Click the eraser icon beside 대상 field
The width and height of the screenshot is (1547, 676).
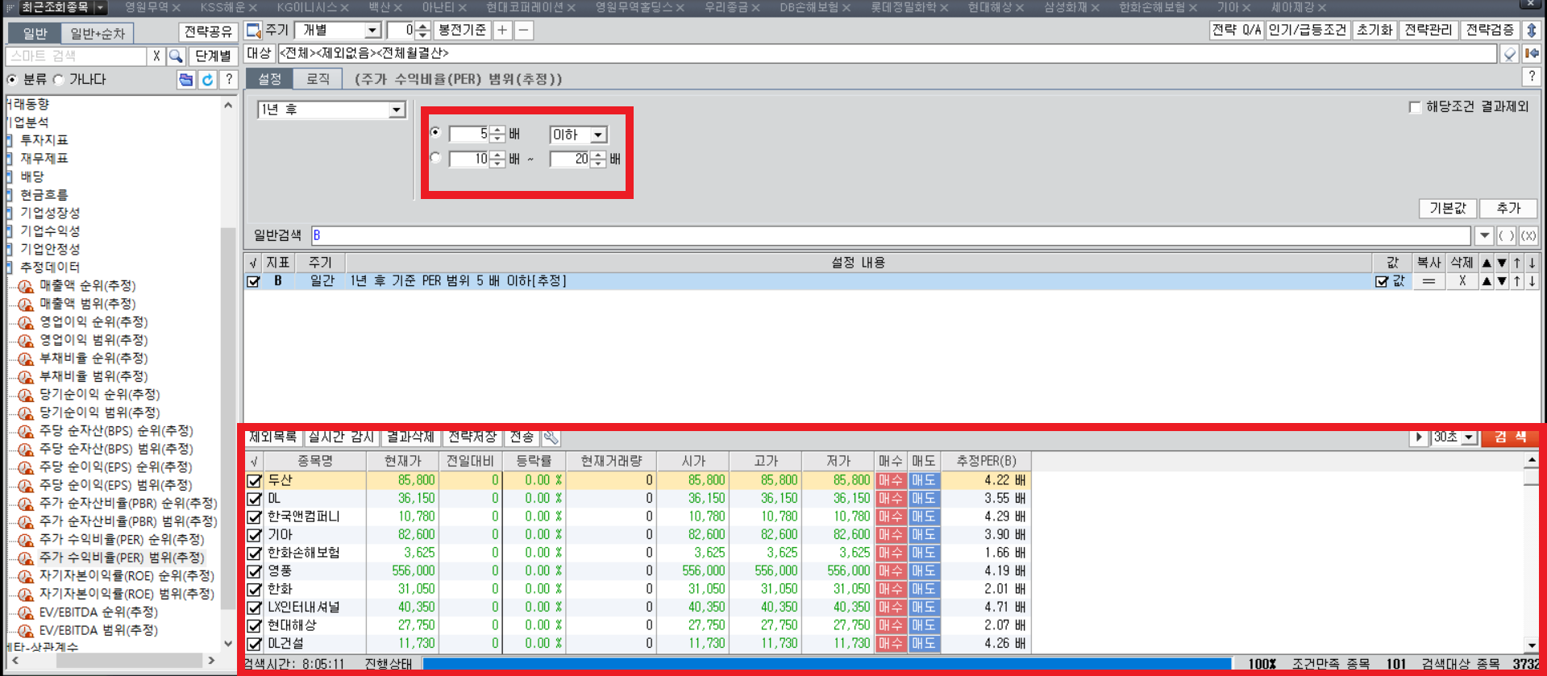[1510, 54]
